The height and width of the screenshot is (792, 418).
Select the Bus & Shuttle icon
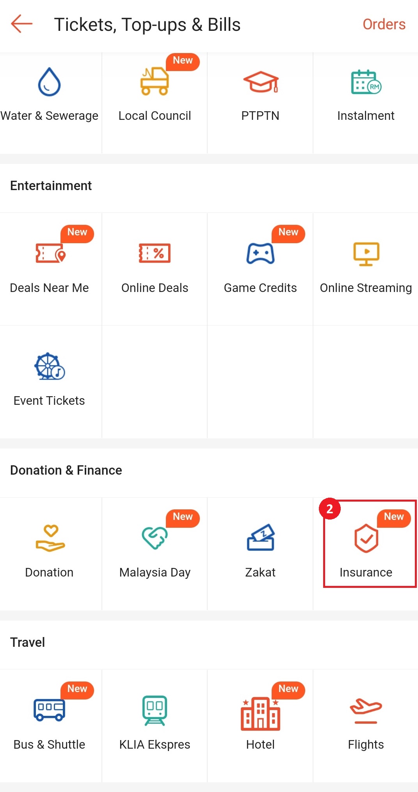click(49, 710)
